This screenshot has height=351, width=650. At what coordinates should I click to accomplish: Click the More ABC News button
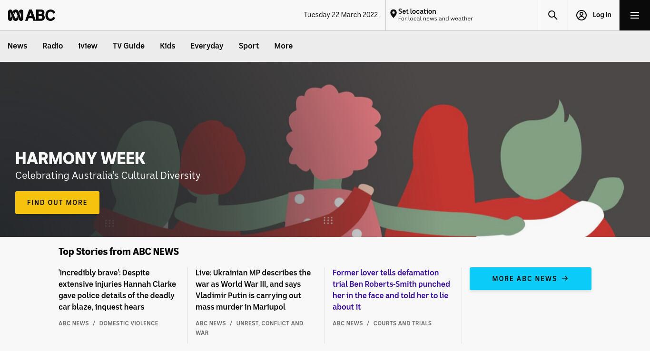pyautogui.click(x=530, y=279)
